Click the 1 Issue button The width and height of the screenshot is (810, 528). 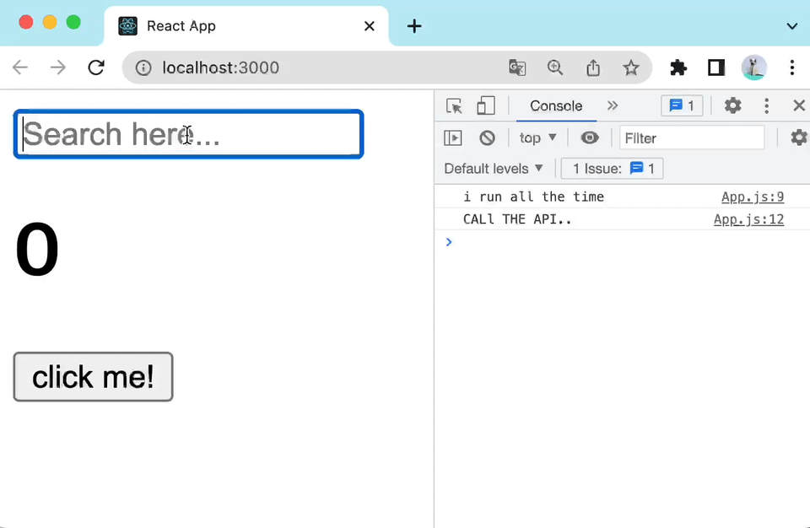[x=613, y=169]
